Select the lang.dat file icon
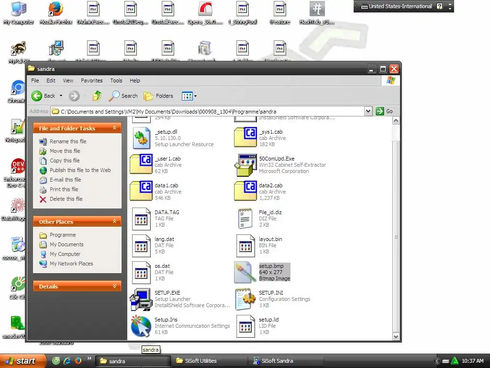490x368 pixels. click(141, 246)
